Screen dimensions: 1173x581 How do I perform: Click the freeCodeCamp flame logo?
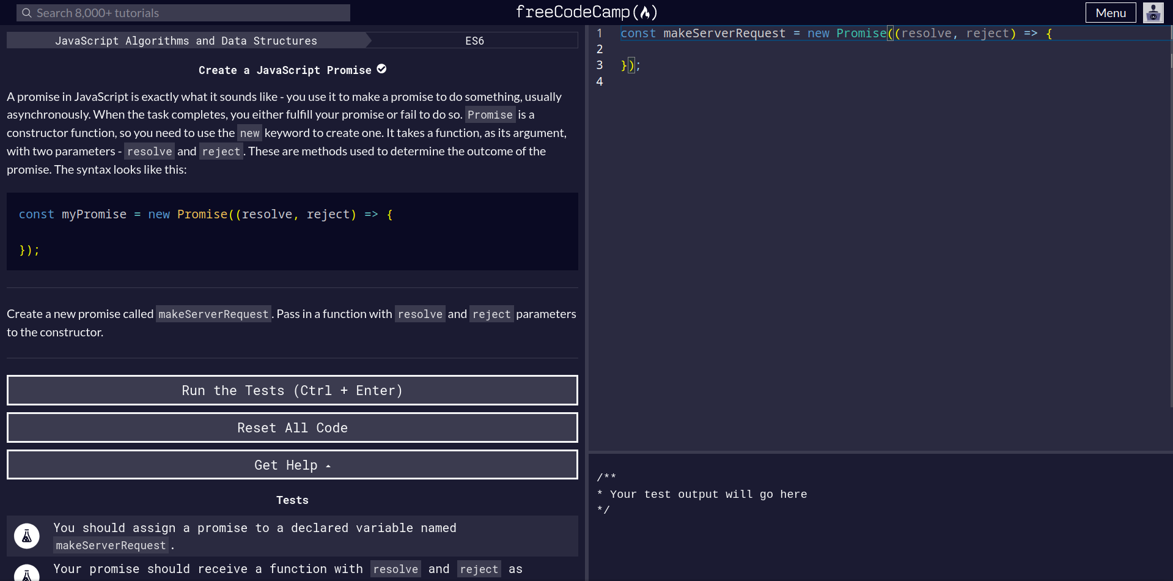[646, 12]
